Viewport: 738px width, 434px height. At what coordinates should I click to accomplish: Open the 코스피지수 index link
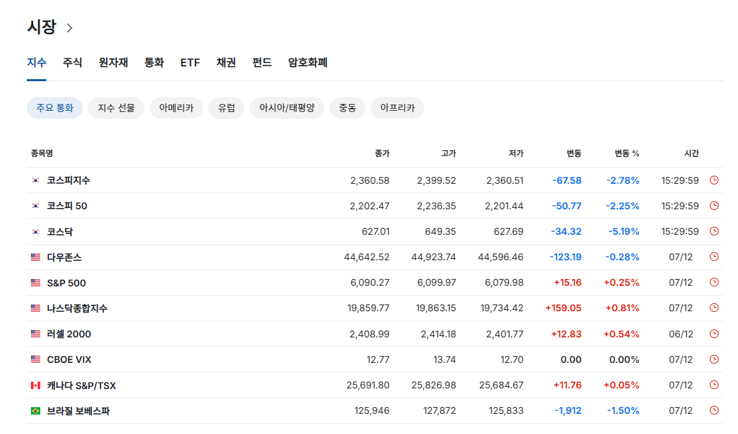click(68, 180)
